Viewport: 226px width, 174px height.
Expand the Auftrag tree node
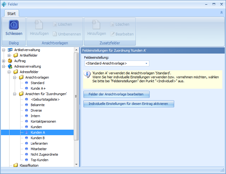click(4, 61)
